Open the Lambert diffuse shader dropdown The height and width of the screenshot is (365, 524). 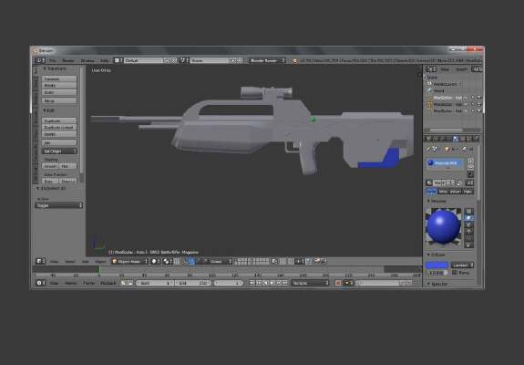(x=463, y=265)
